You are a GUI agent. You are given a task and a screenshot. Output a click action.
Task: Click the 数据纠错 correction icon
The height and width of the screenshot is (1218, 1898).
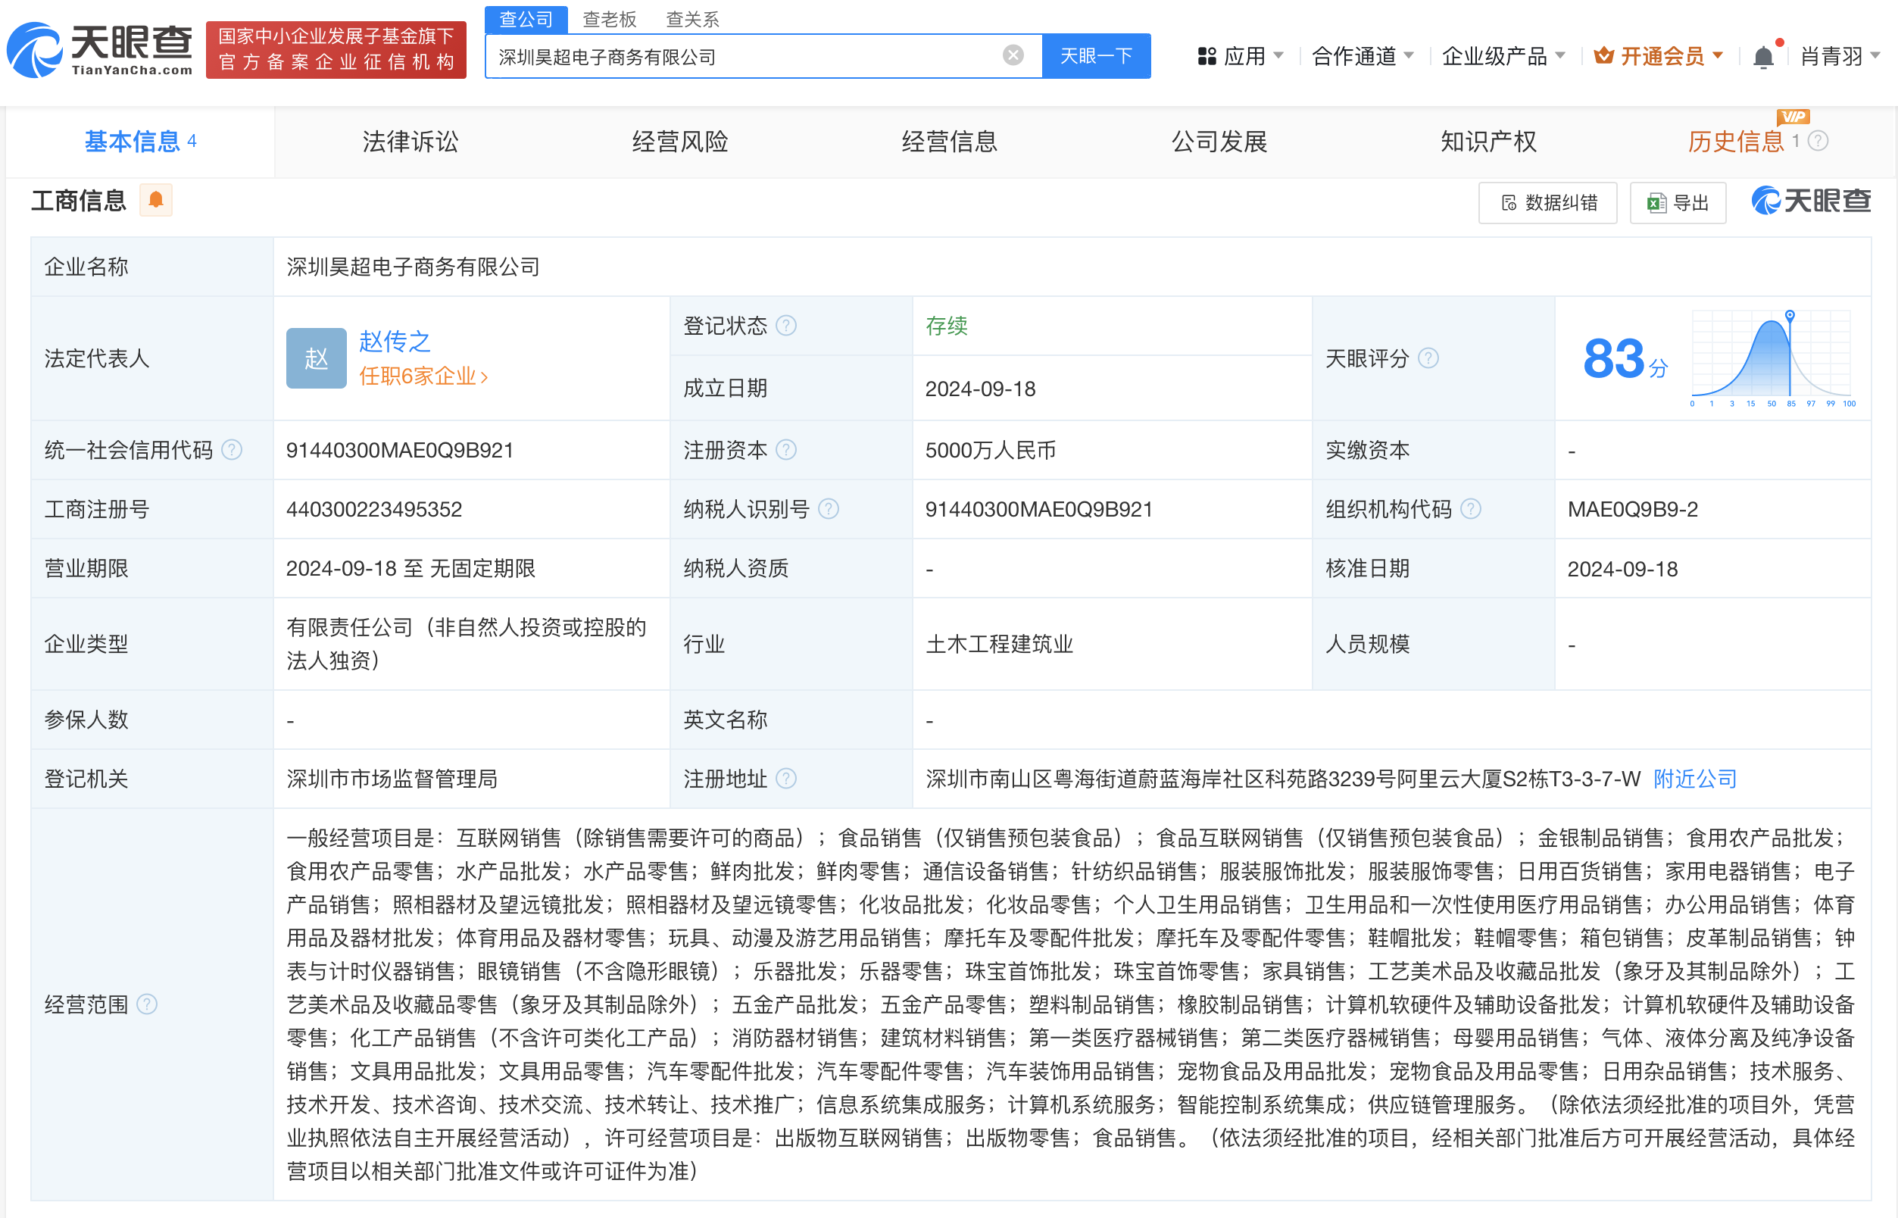pyautogui.click(x=1511, y=202)
